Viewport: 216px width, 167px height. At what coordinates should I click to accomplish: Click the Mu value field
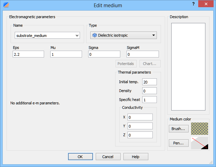click(x=66, y=54)
